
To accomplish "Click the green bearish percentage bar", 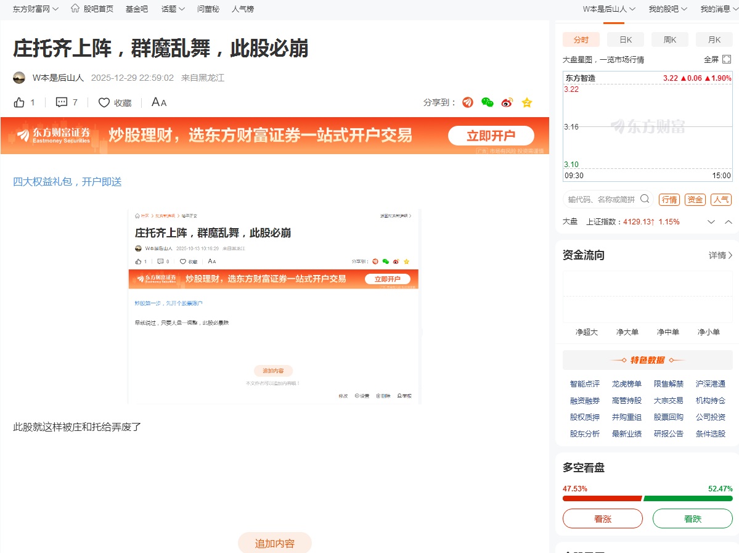I will [x=688, y=498].
